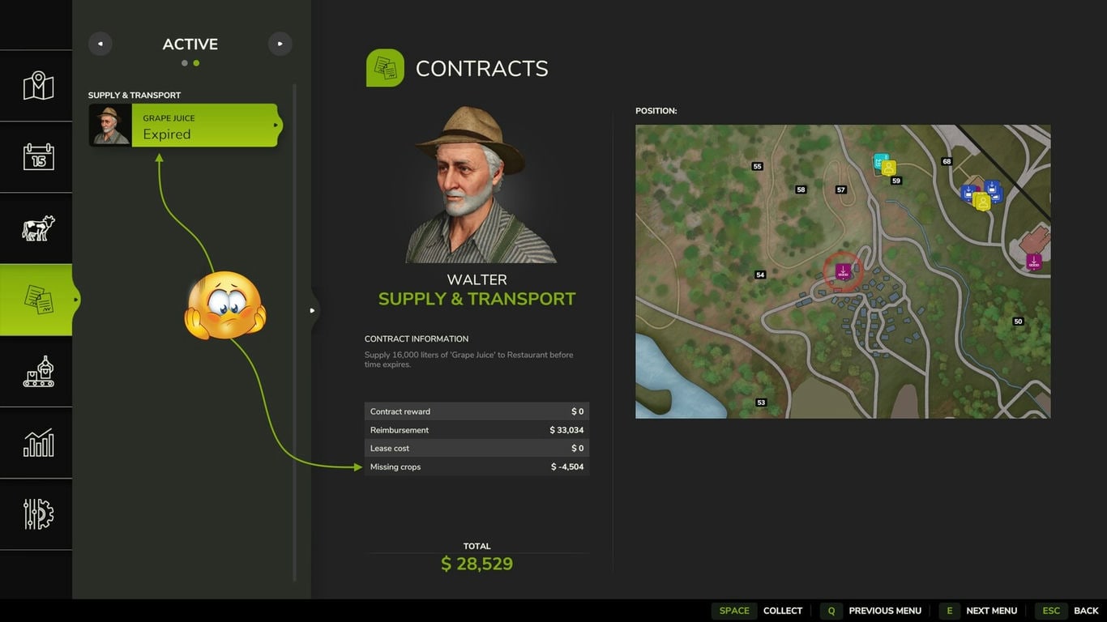Click Back to exit the menu
Screen dimensions: 1107x622
click(x=1071, y=611)
